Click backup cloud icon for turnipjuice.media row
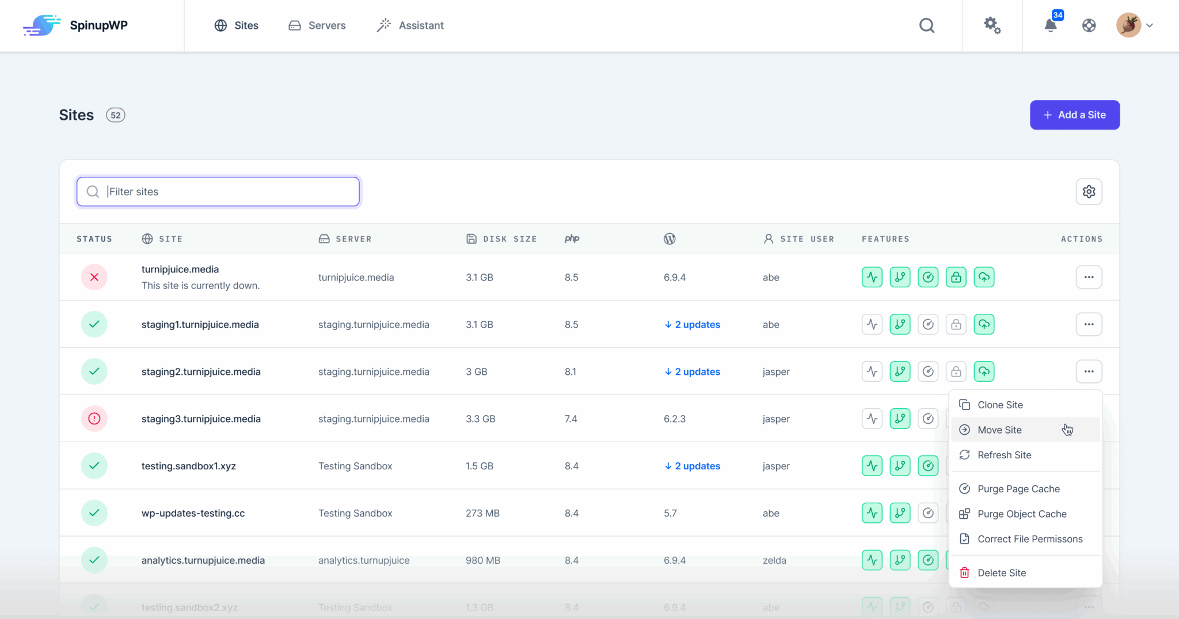The width and height of the screenshot is (1179, 619). point(984,278)
